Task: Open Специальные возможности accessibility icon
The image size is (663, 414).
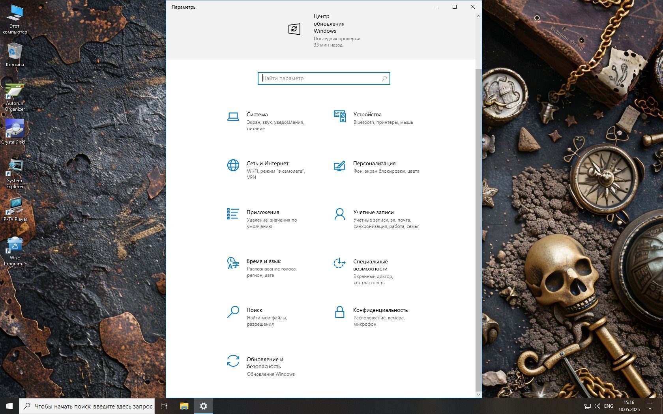Action: click(339, 263)
